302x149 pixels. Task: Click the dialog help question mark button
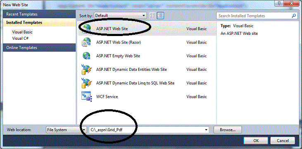click(x=279, y=3)
